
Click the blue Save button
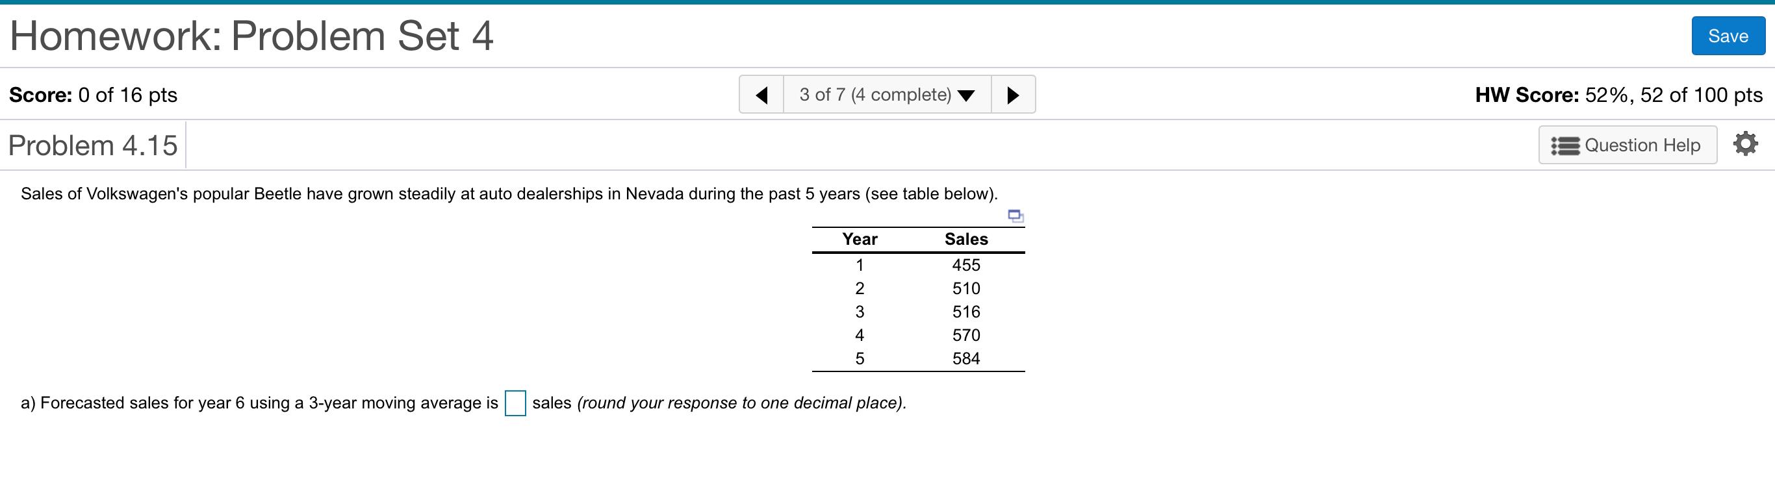click(x=1728, y=36)
